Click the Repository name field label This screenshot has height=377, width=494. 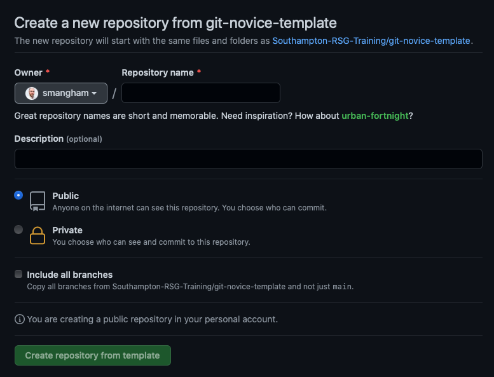coord(158,72)
